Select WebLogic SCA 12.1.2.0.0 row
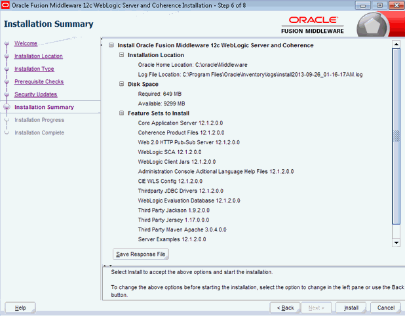The height and width of the screenshot is (316, 405). coord(170,152)
